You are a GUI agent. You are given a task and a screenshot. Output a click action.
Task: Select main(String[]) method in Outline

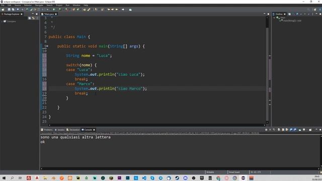pos(292,21)
